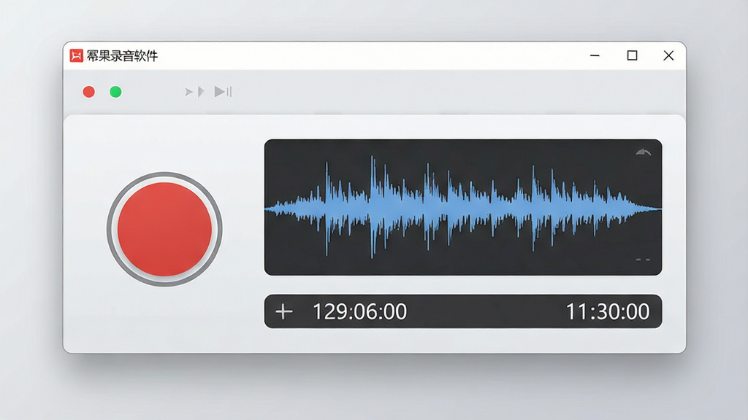Click the red app logo in title bar
This screenshot has height=420, width=748.
(76, 55)
